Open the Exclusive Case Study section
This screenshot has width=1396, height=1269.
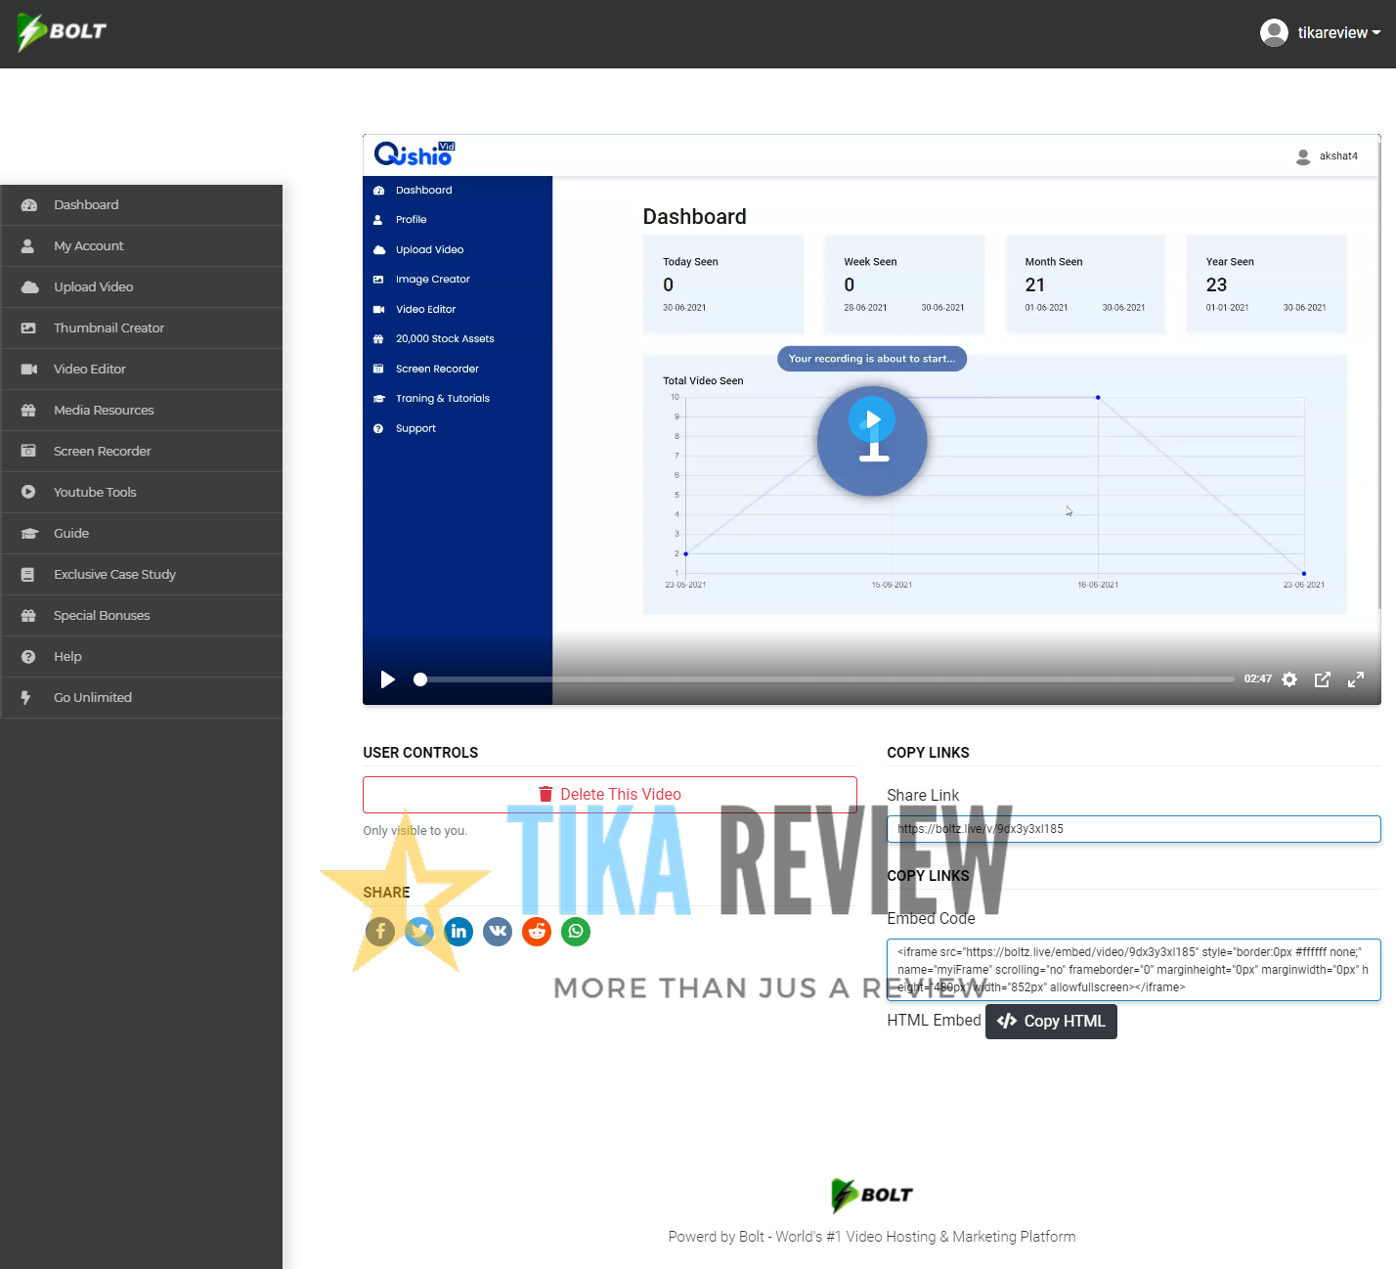[114, 574]
